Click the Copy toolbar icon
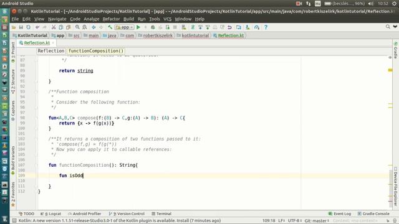 [x=61, y=27]
